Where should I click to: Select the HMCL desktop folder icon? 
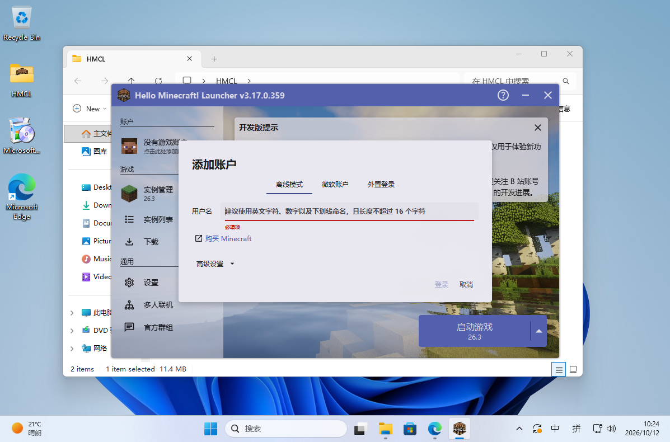click(x=21, y=80)
